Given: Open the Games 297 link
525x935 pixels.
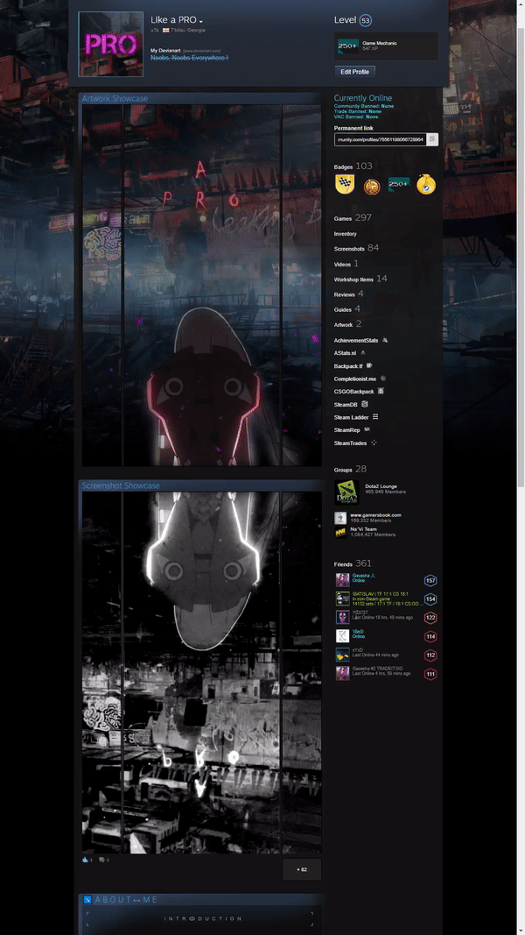Looking at the screenshot, I should 353,218.
